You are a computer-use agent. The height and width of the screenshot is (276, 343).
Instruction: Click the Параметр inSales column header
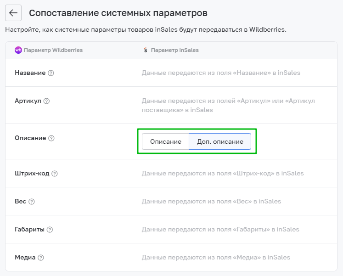pos(174,50)
